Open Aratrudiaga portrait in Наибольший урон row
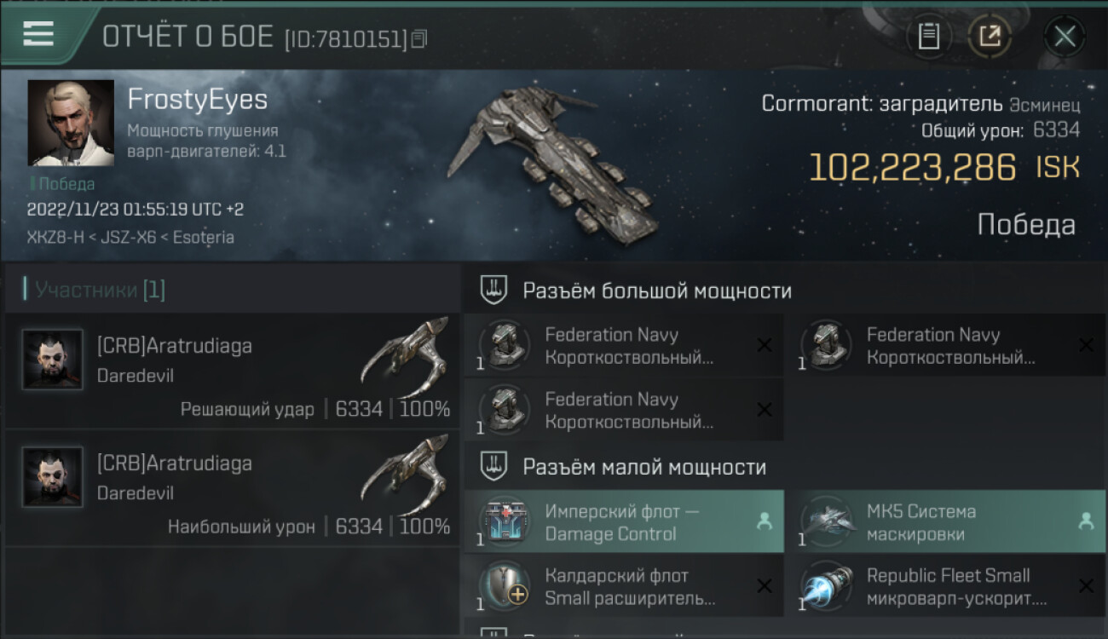Viewport: 1108px width, 639px height. (53, 477)
